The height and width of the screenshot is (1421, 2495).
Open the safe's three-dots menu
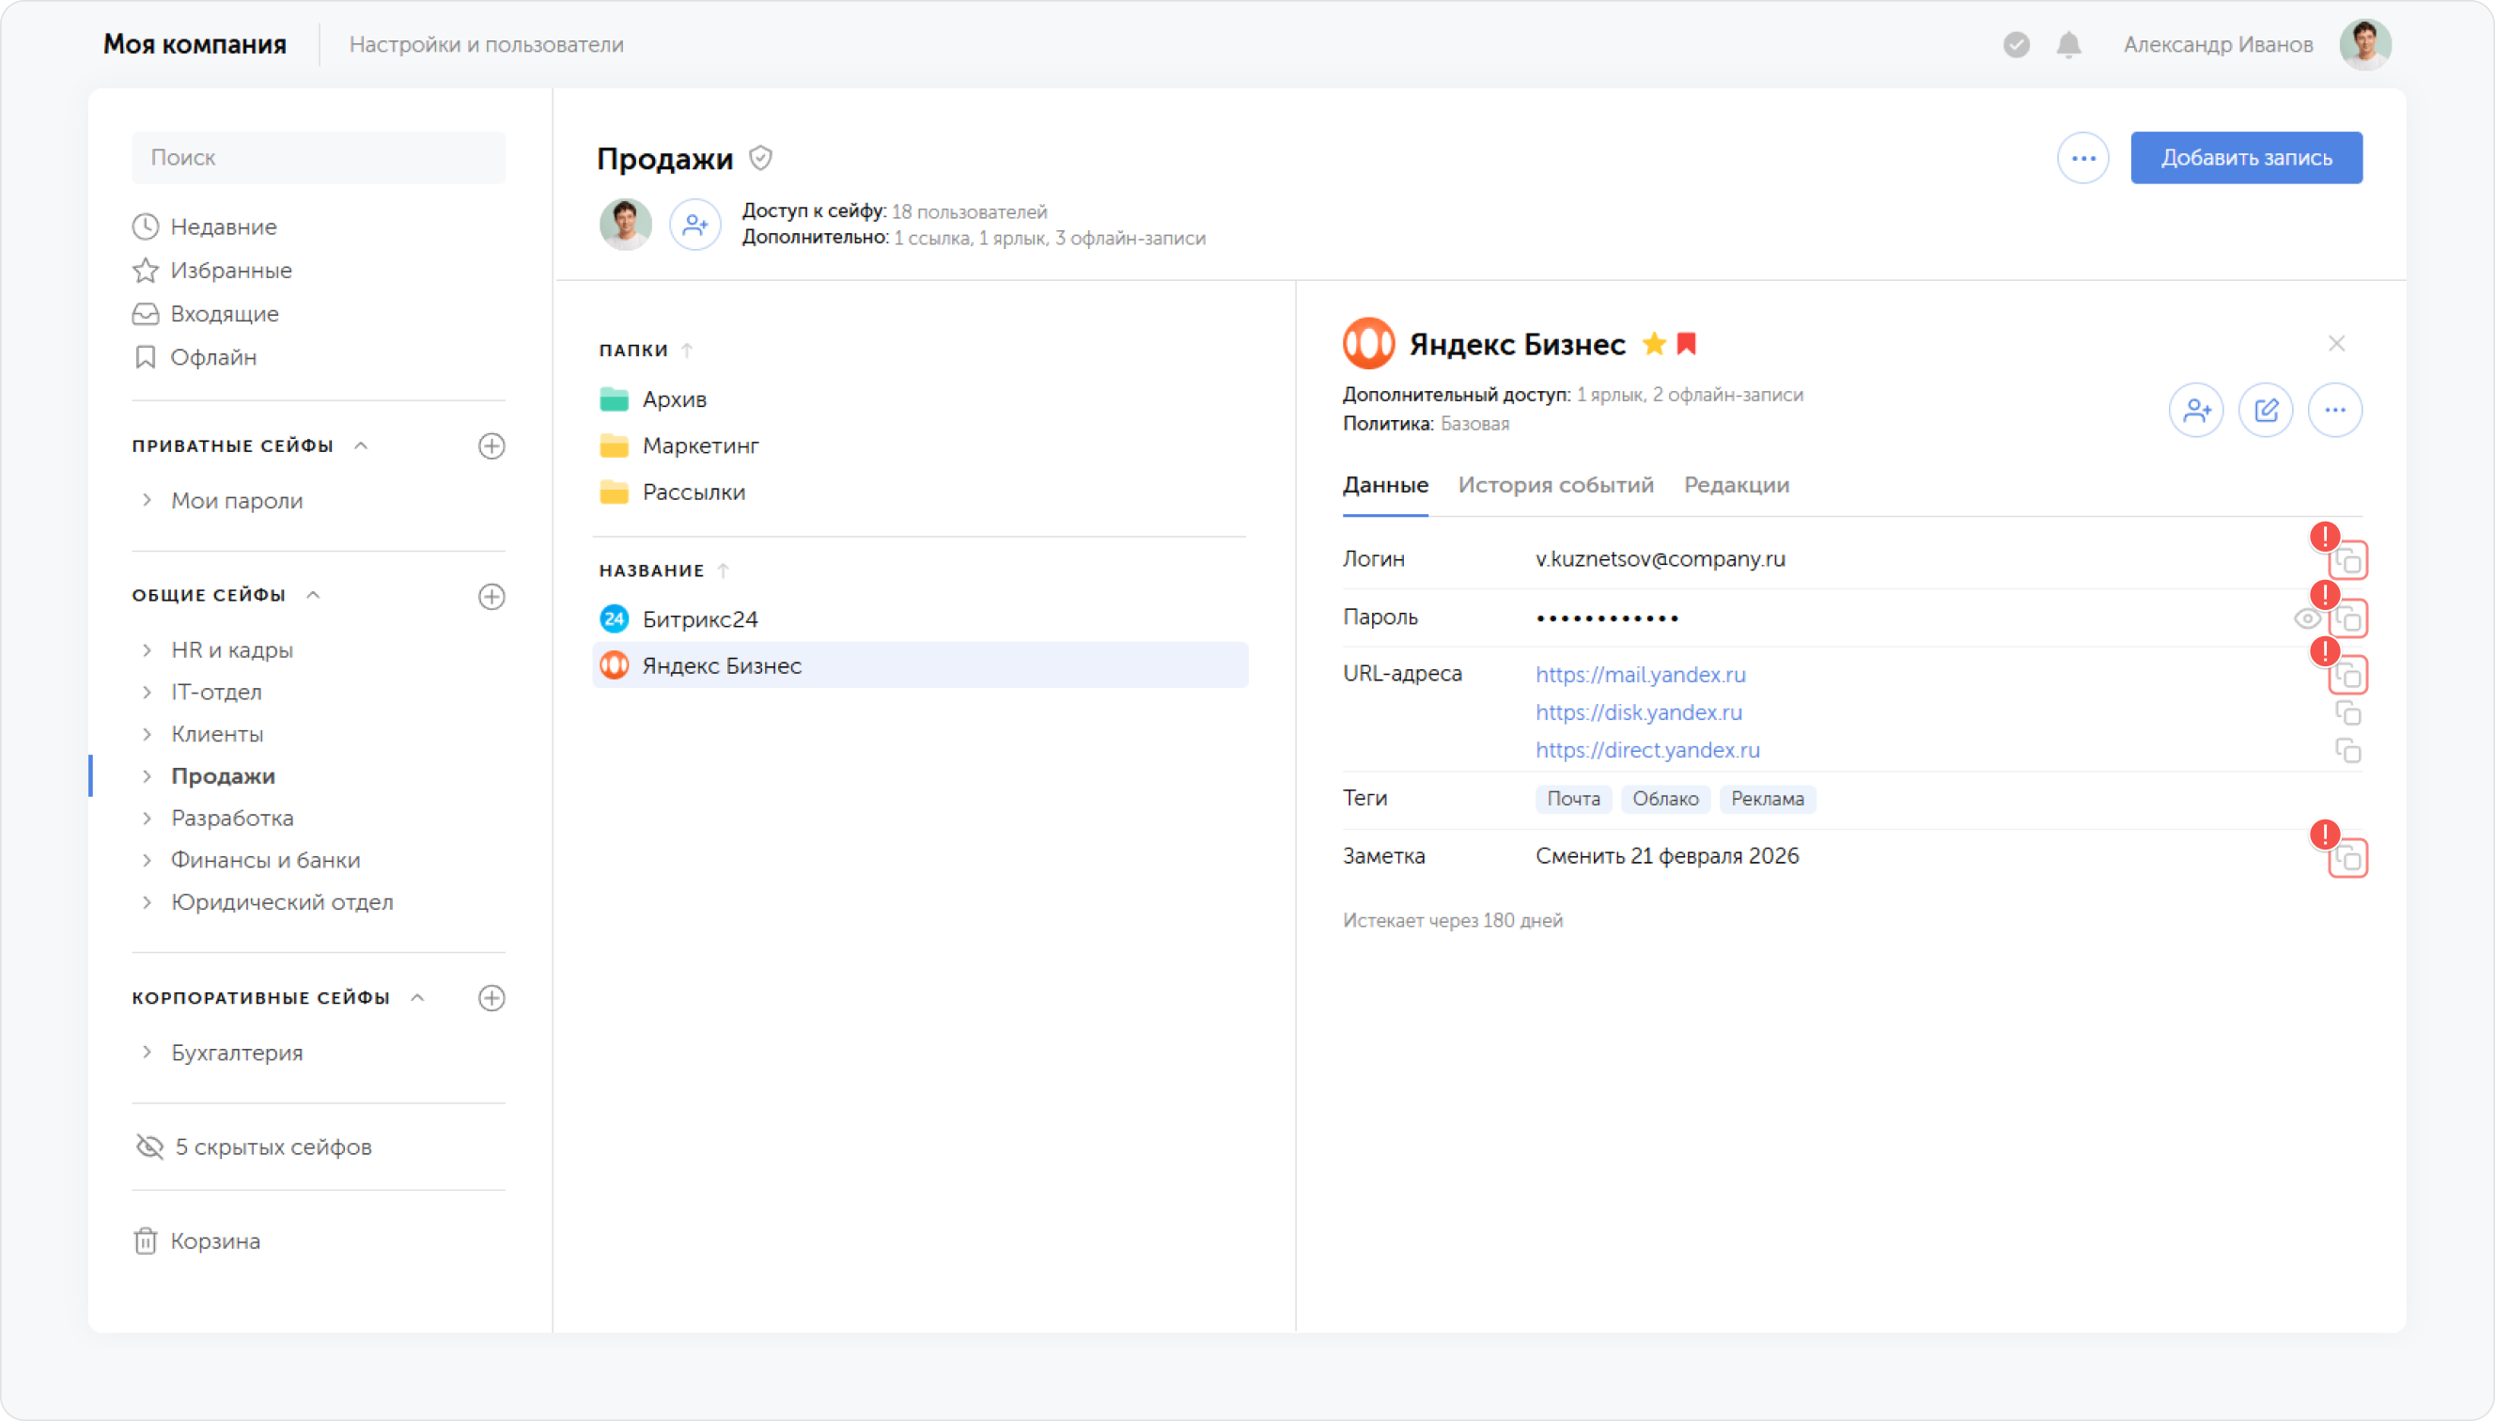(2083, 157)
